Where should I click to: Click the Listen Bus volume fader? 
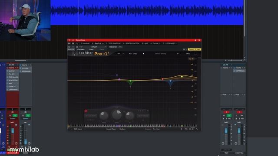(x=239, y=131)
